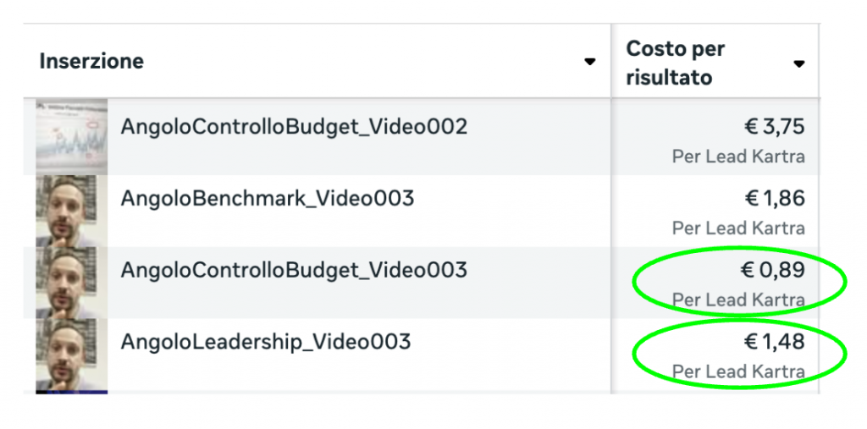Image resolution: width=867 pixels, height=429 pixels.
Task: Select the AngoloControlloBudget_Video003 ad name
Action: [294, 270]
